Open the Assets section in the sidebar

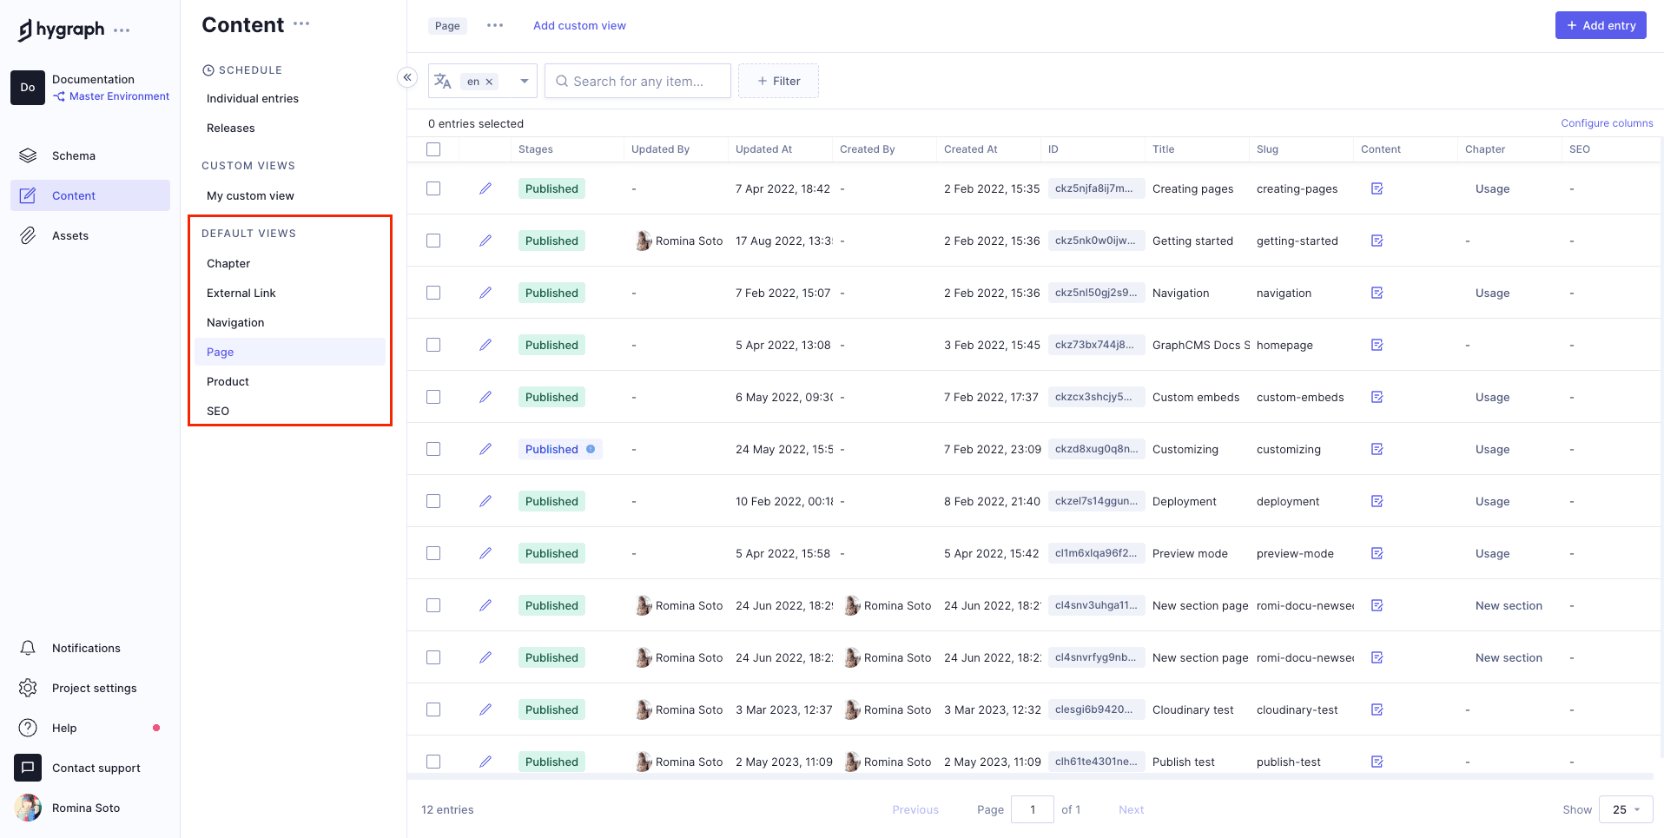(x=70, y=235)
